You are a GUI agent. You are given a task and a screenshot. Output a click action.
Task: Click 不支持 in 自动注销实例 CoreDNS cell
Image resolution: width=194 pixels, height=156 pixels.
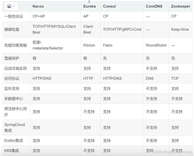[152, 69]
